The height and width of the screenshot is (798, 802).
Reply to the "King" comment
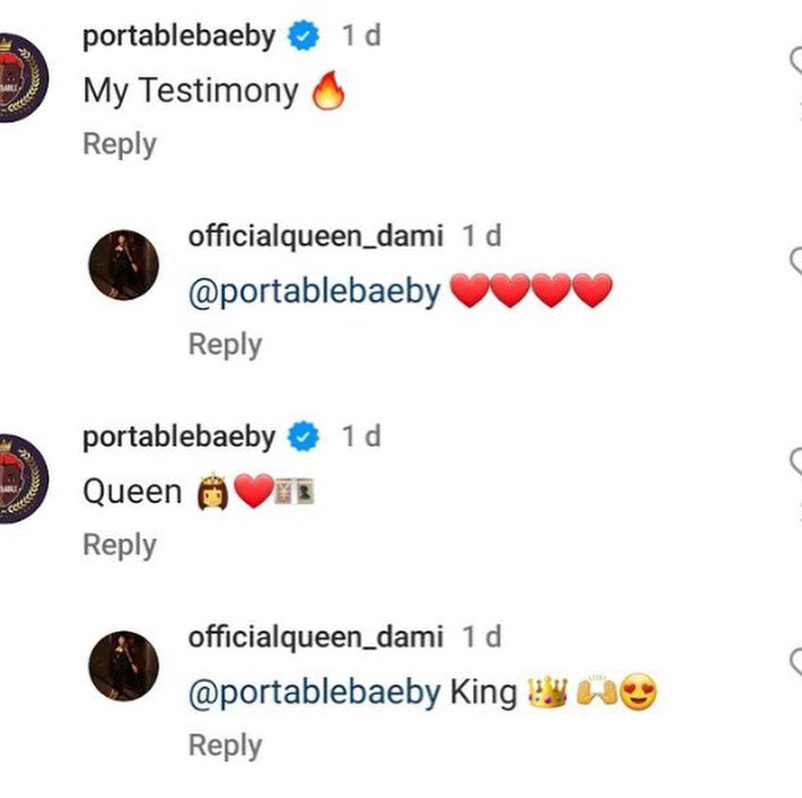coord(225,745)
